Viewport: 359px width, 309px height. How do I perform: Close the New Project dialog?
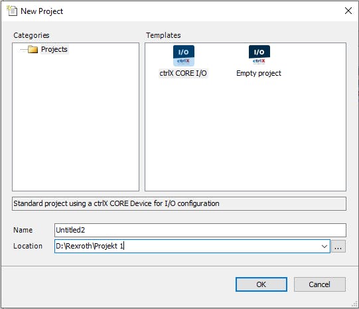348,11
